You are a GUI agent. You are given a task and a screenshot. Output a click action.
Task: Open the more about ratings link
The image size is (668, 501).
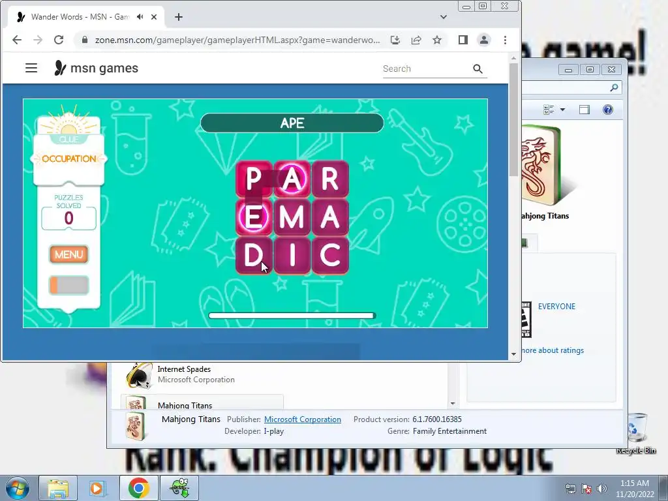click(553, 350)
